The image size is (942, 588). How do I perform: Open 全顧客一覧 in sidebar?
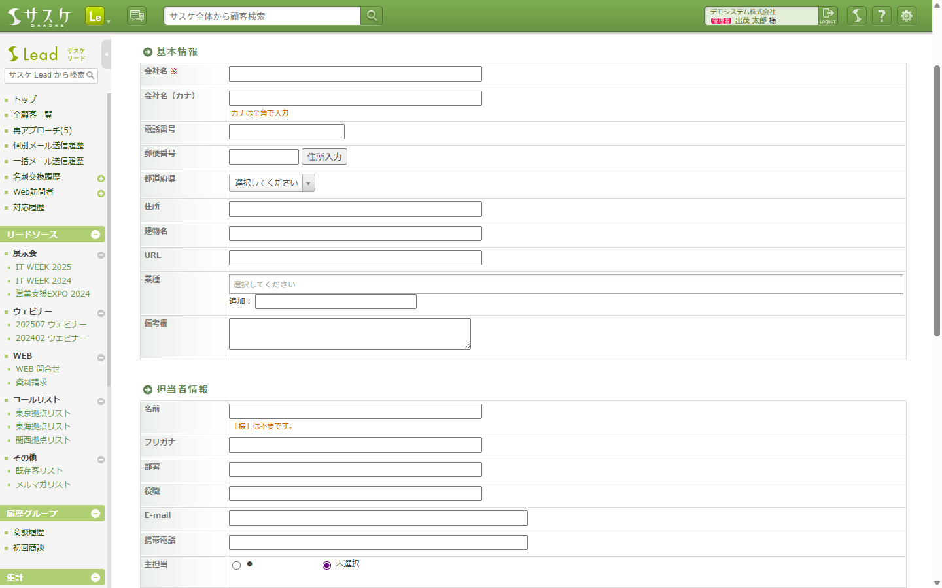click(33, 115)
